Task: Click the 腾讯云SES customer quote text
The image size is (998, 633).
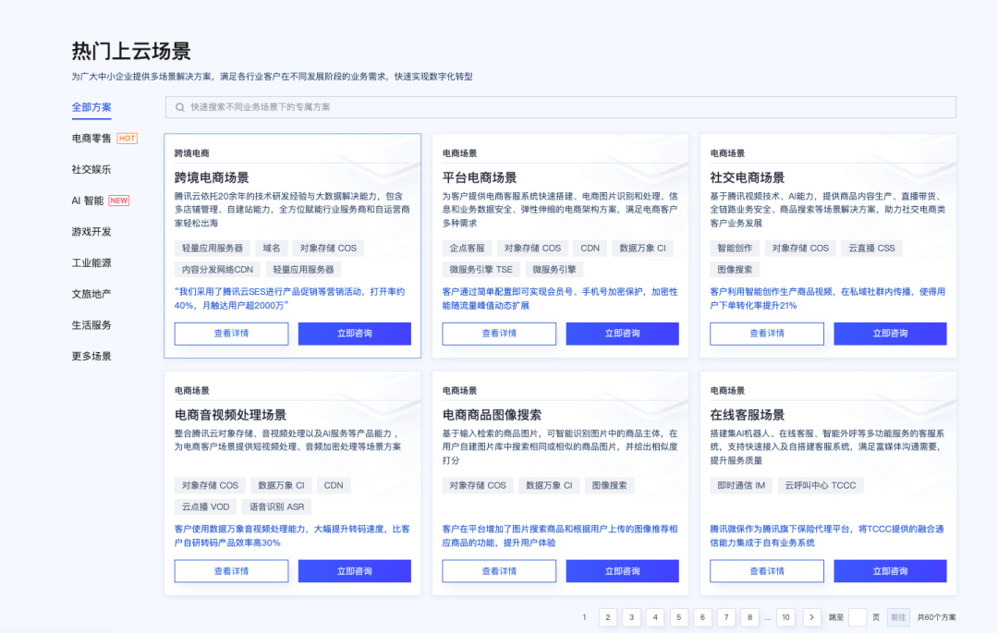Action: [289, 298]
